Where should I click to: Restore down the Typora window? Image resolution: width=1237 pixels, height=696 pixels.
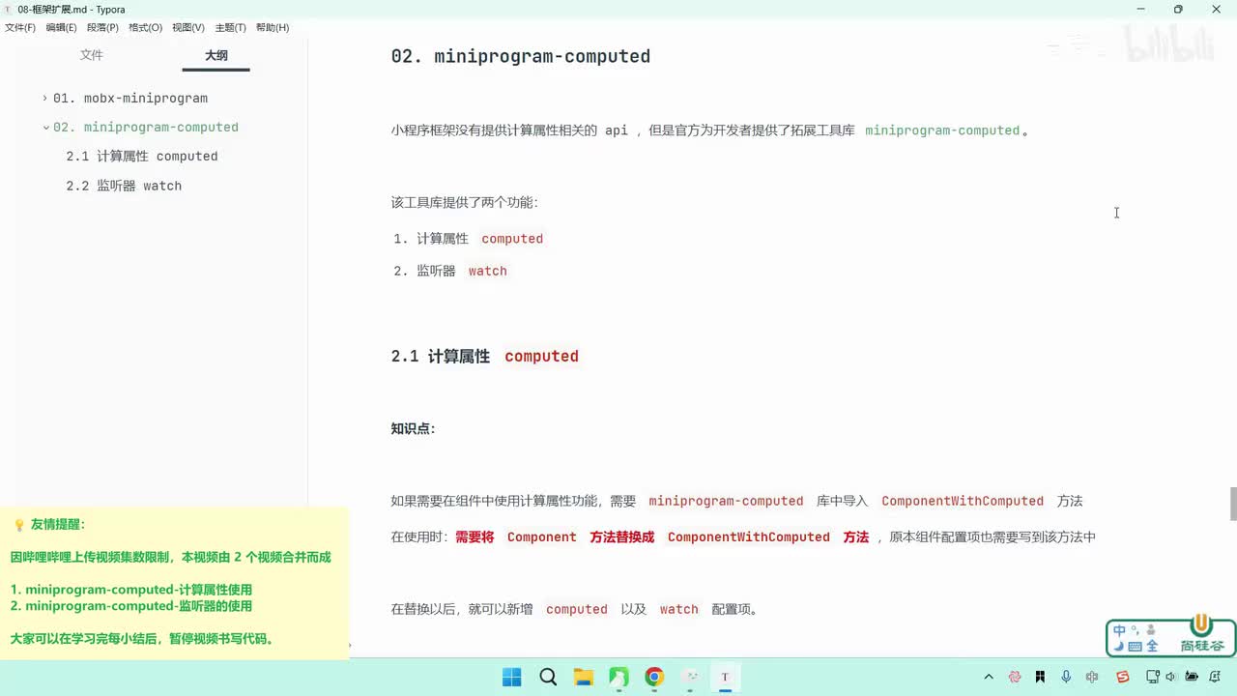pyautogui.click(x=1178, y=10)
